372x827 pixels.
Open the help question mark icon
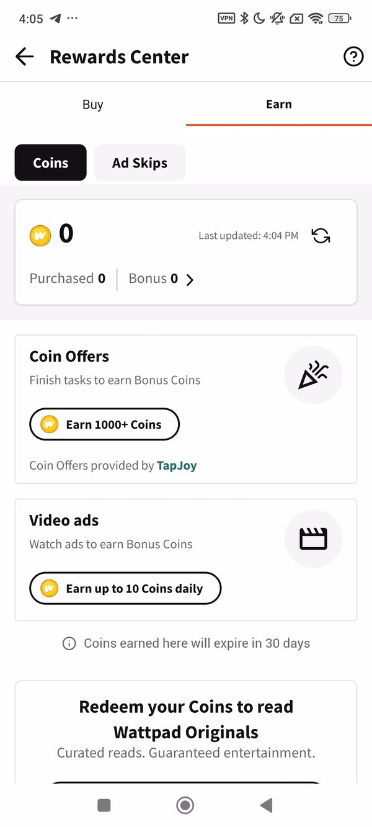[353, 57]
